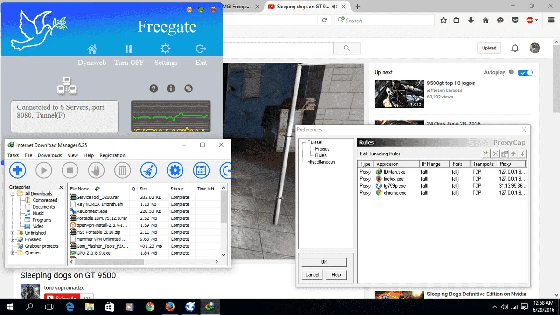The width and height of the screenshot is (560, 315).
Task: Collapse All Downloads tree node
Action: tap(13, 194)
